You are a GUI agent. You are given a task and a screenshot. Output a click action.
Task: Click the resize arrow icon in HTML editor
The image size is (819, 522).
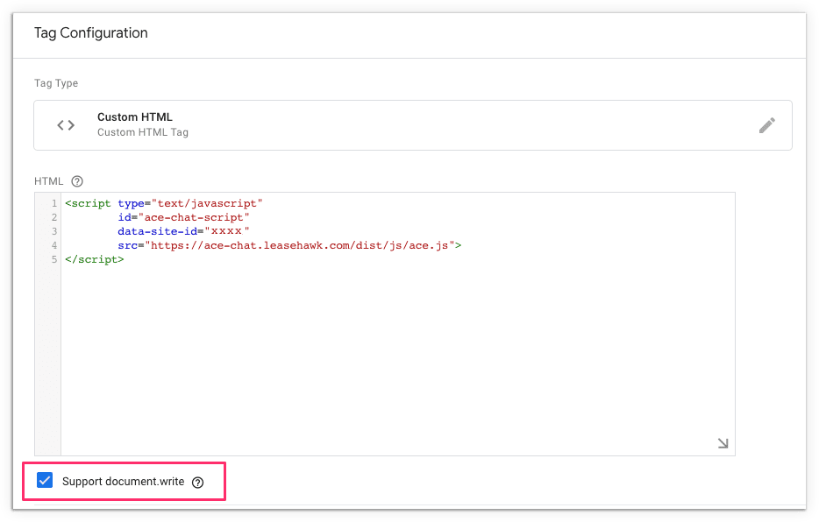723,443
